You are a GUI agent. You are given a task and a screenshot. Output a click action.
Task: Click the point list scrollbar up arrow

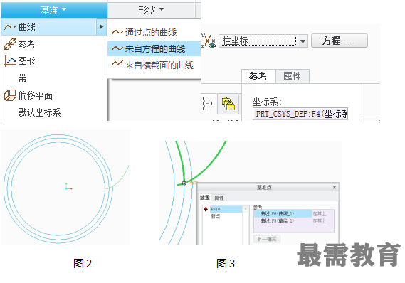246,208
